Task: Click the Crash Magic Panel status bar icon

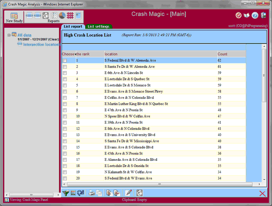Action: pos(7,200)
